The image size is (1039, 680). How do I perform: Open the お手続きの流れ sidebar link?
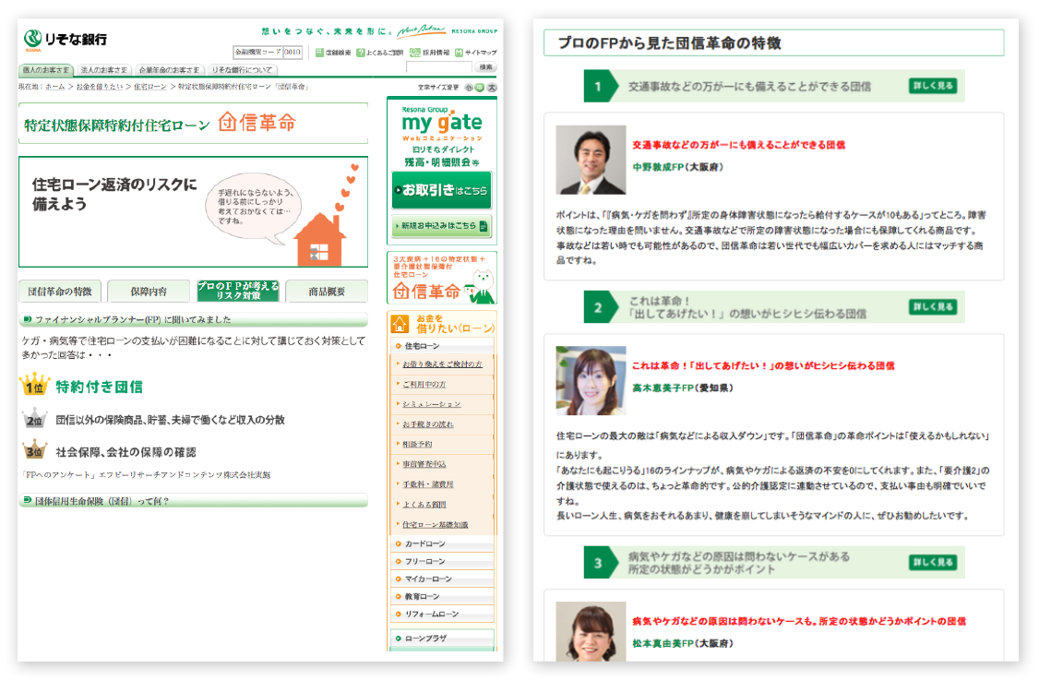pos(428,424)
